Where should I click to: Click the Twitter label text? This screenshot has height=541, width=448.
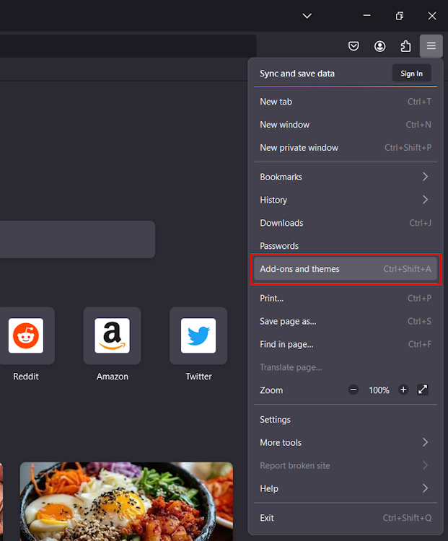pyautogui.click(x=198, y=377)
